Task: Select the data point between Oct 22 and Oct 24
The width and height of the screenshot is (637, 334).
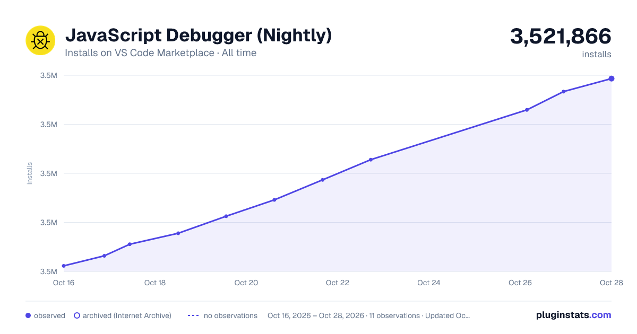Action: tap(371, 160)
